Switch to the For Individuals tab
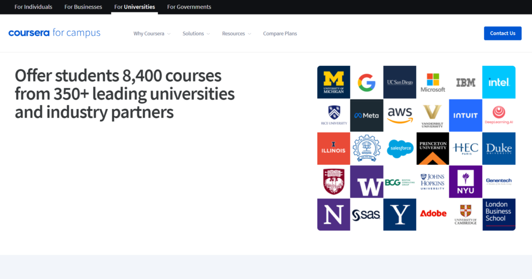Screen dimensions: 532x279 (x=33, y=7)
